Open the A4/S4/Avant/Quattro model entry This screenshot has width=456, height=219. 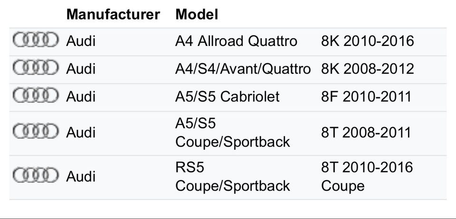pos(243,69)
